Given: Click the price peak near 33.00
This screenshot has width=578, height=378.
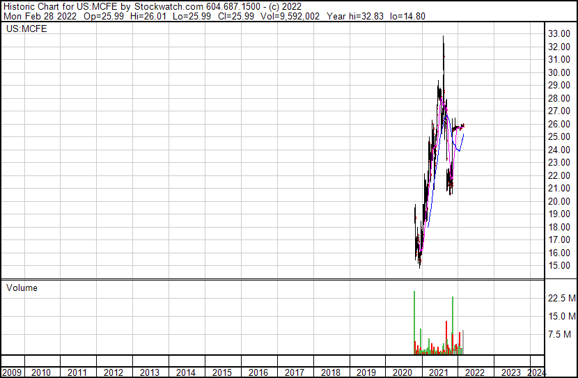Looking at the screenshot, I should click(444, 38).
